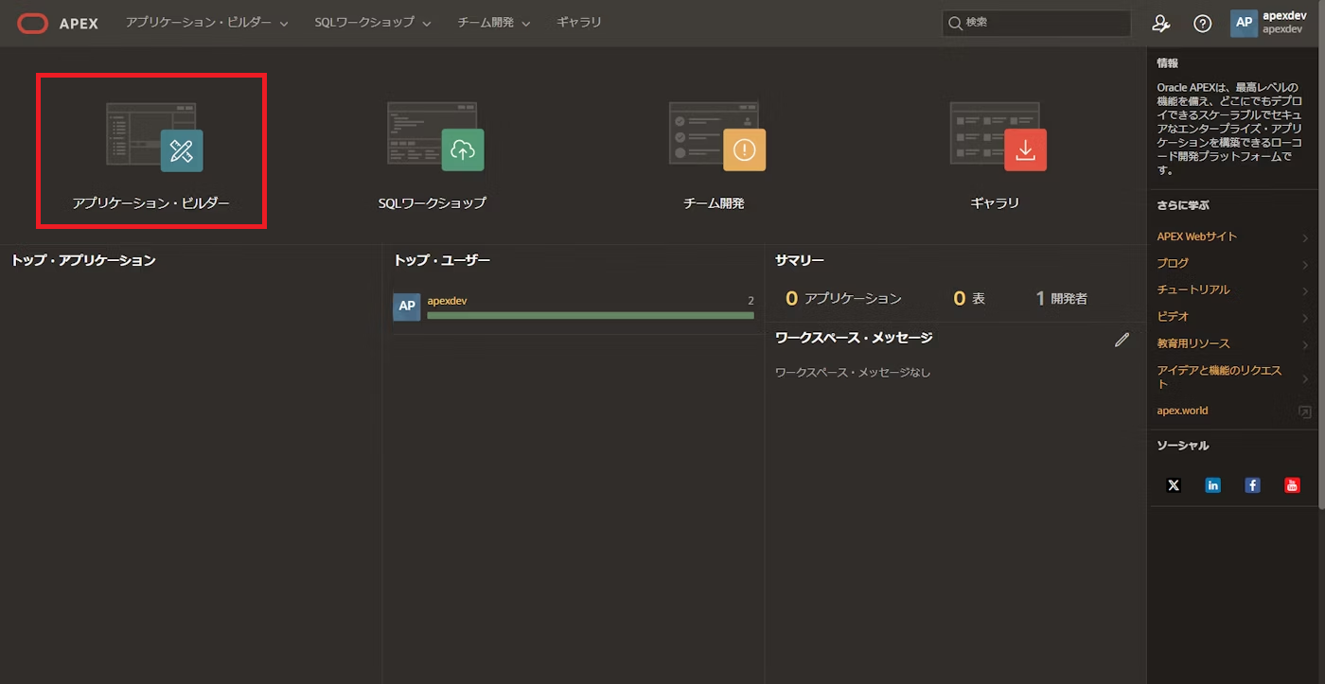Open the Facebook social icon
The width and height of the screenshot is (1325, 684).
[x=1252, y=485]
